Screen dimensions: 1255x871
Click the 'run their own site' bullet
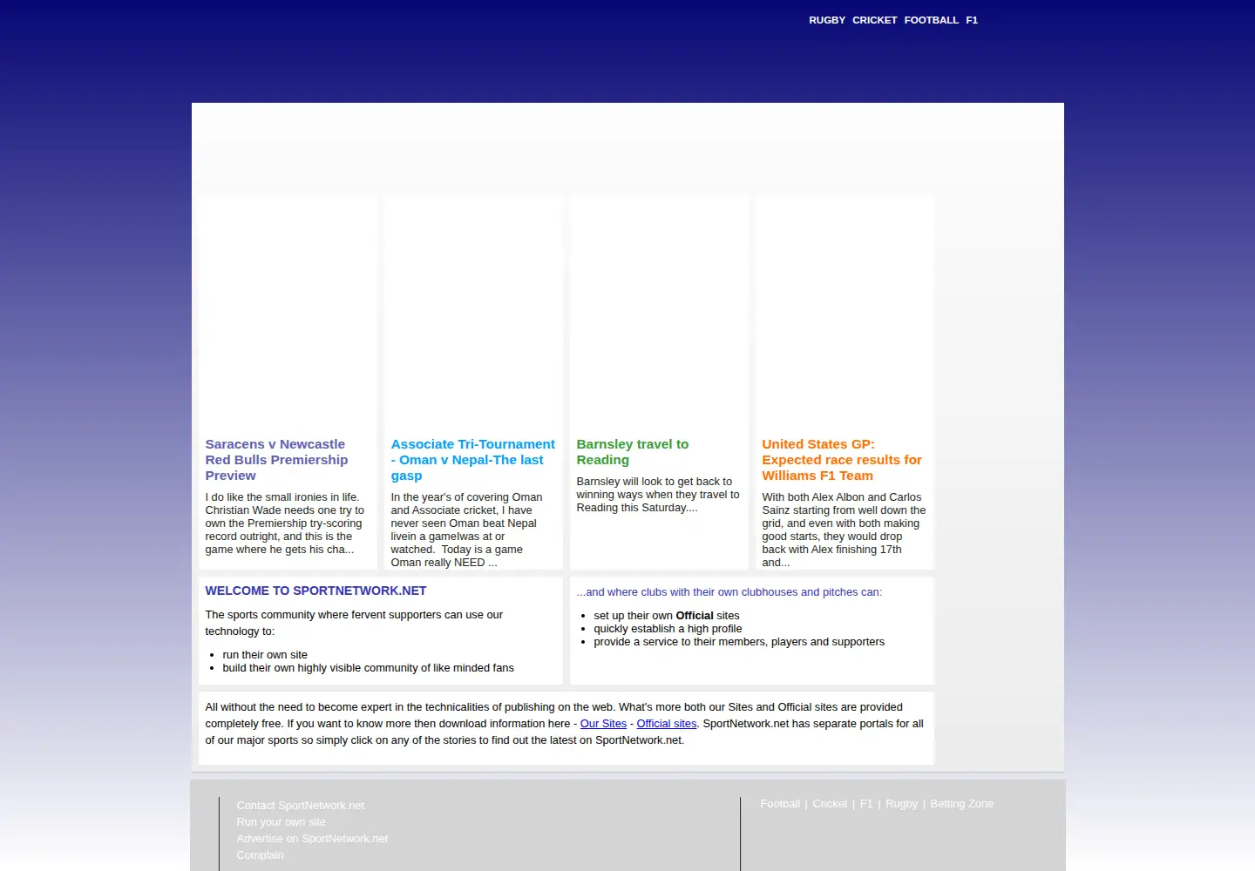pos(265,655)
